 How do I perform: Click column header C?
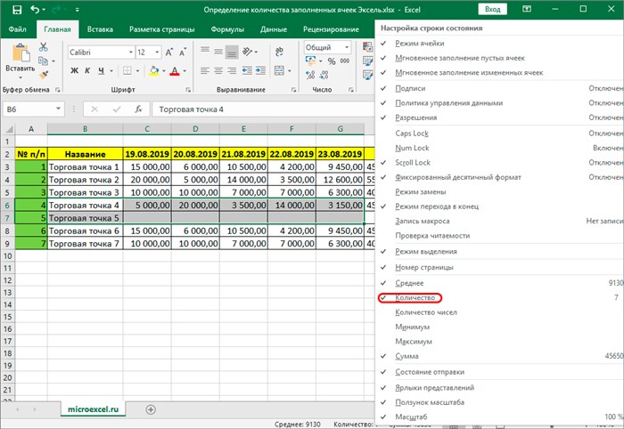(147, 129)
